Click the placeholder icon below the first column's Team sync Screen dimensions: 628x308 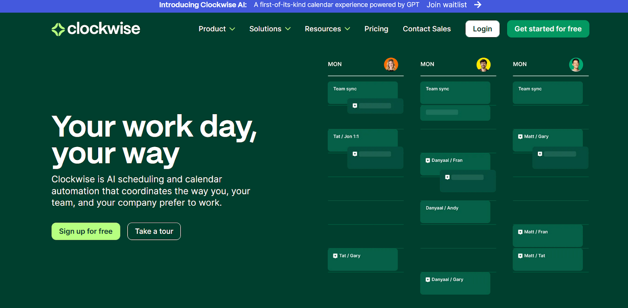[355, 106]
